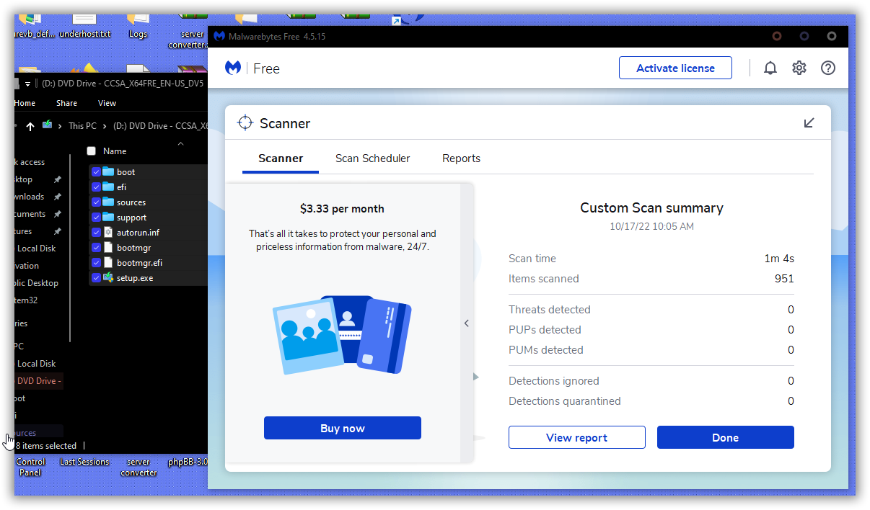
Task: Click Threats detected row
Action: coord(651,310)
